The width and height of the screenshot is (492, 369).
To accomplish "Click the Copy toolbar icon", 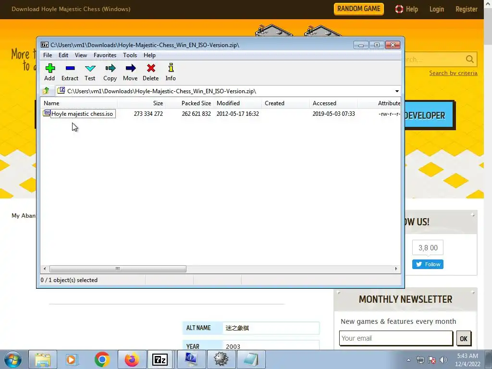I will (110, 68).
